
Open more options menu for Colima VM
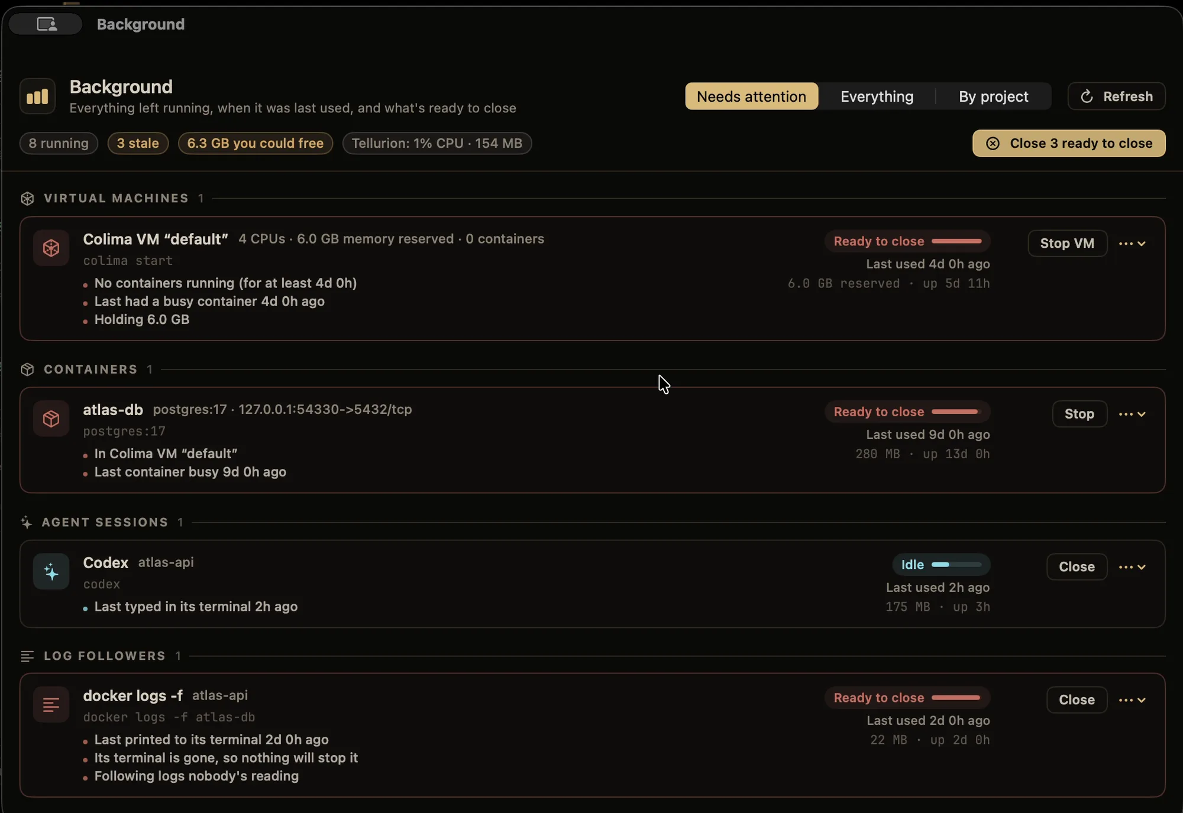(x=1132, y=244)
